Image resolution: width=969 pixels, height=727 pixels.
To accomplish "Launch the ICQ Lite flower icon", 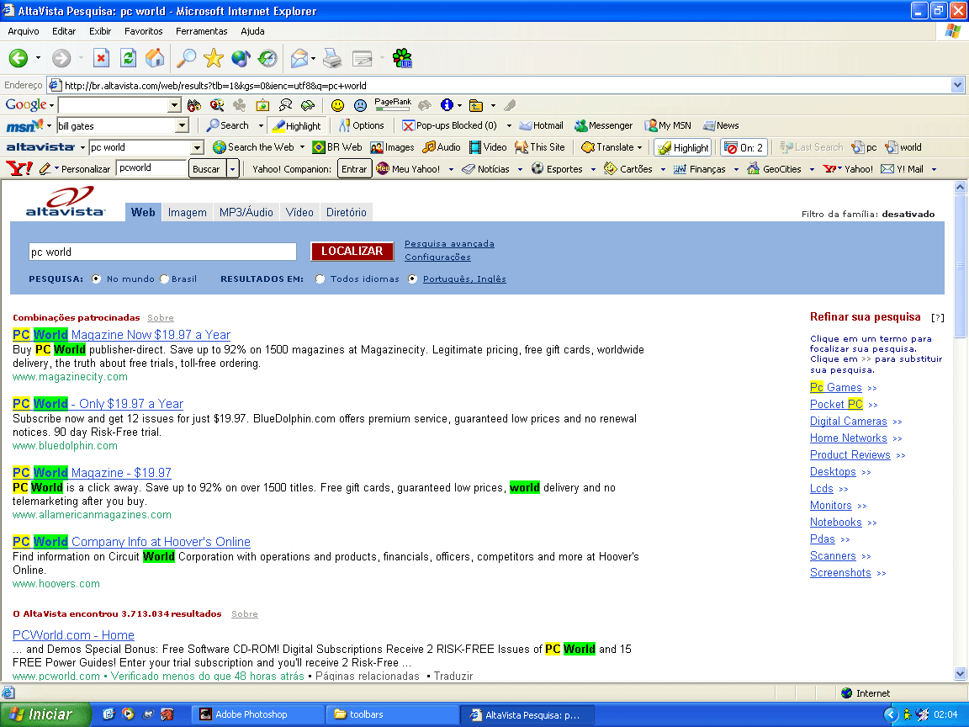I will point(402,58).
